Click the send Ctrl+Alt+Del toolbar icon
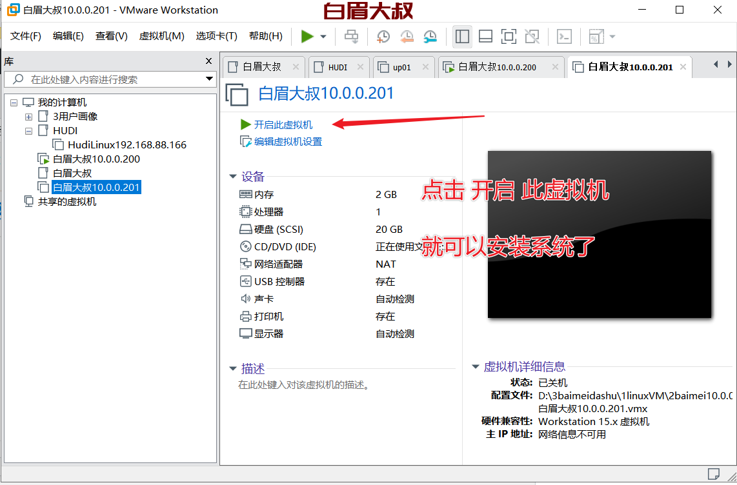The image size is (737, 485). click(351, 36)
